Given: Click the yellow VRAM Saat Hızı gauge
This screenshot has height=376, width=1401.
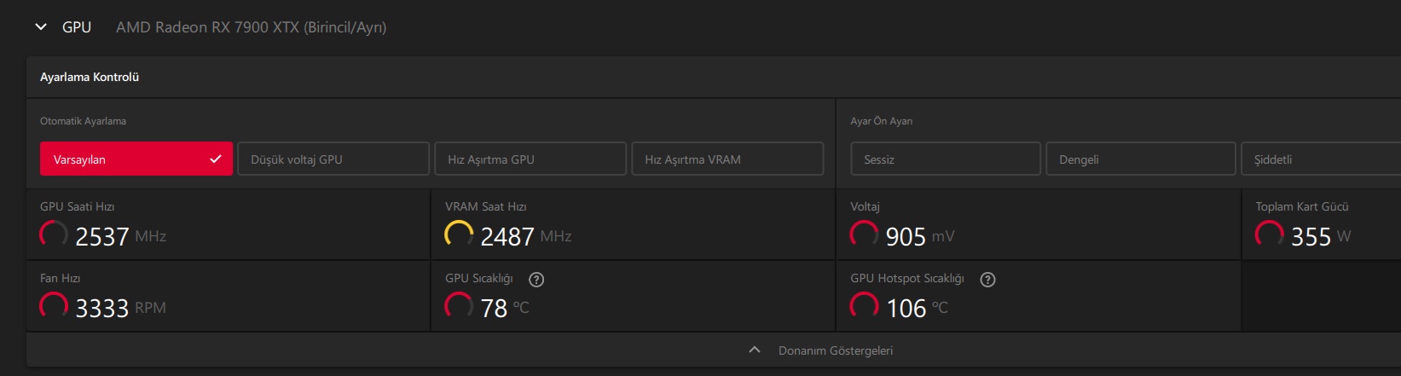Looking at the screenshot, I should [459, 234].
